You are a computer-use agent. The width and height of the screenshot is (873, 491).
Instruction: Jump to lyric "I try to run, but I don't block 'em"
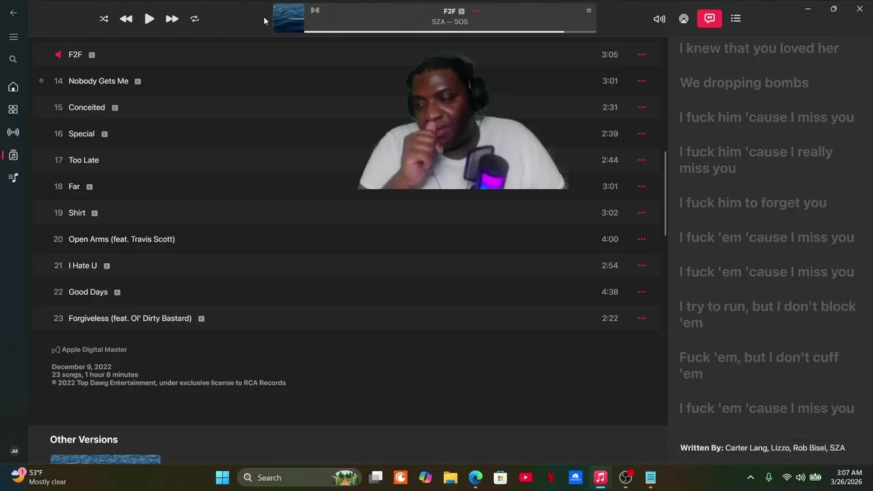(767, 314)
